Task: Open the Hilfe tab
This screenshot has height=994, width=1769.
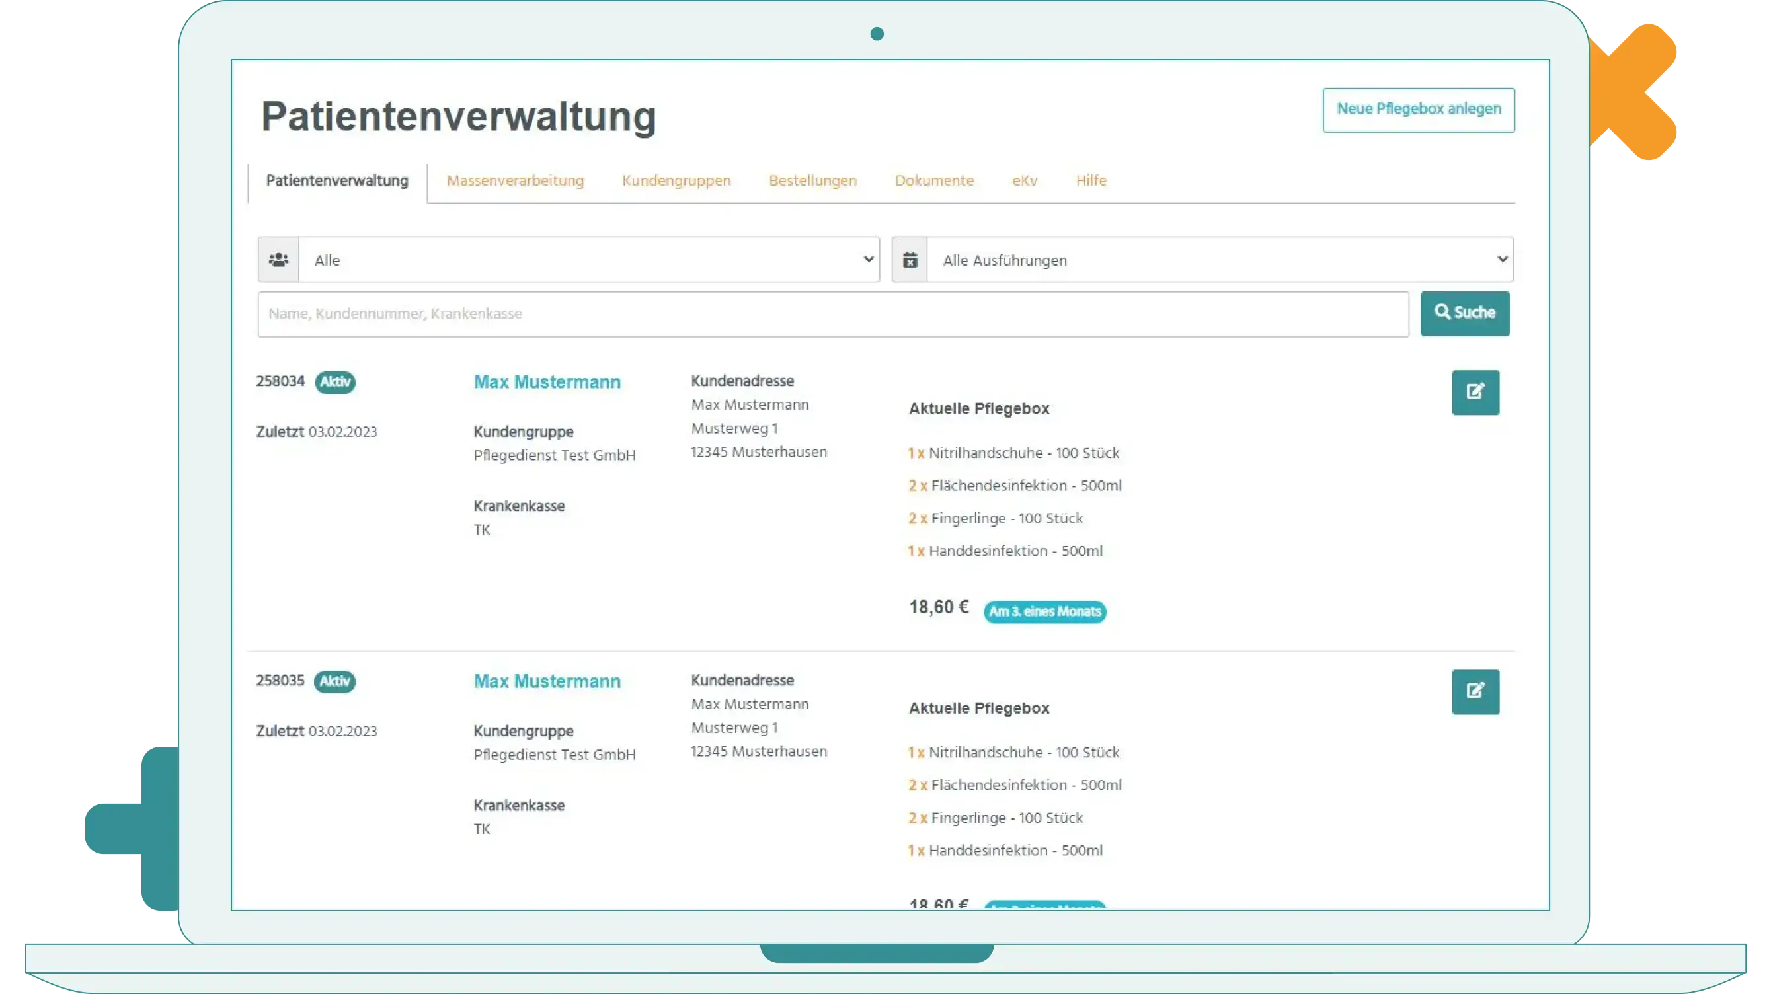Action: [x=1091, y=180]
